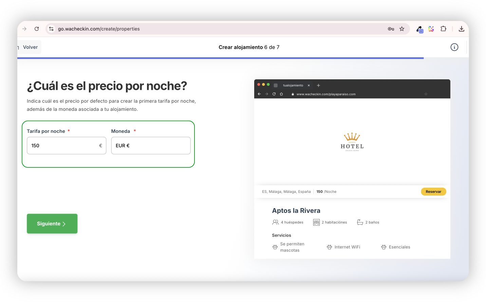The image size is (486, 302).
Task: Click the info circle icon
Action: click(454, 47)
